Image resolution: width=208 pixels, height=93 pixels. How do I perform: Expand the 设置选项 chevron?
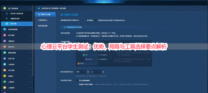pyautogui.click(x=30, y=41)
